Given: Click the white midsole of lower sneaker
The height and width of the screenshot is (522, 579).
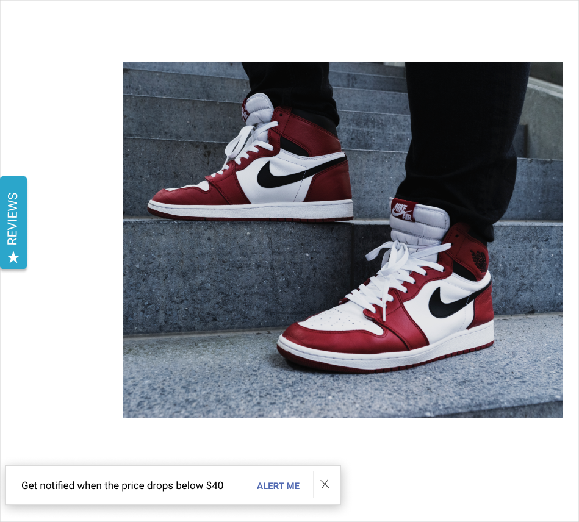Looking at the screenshot, I should pos(384,354).
